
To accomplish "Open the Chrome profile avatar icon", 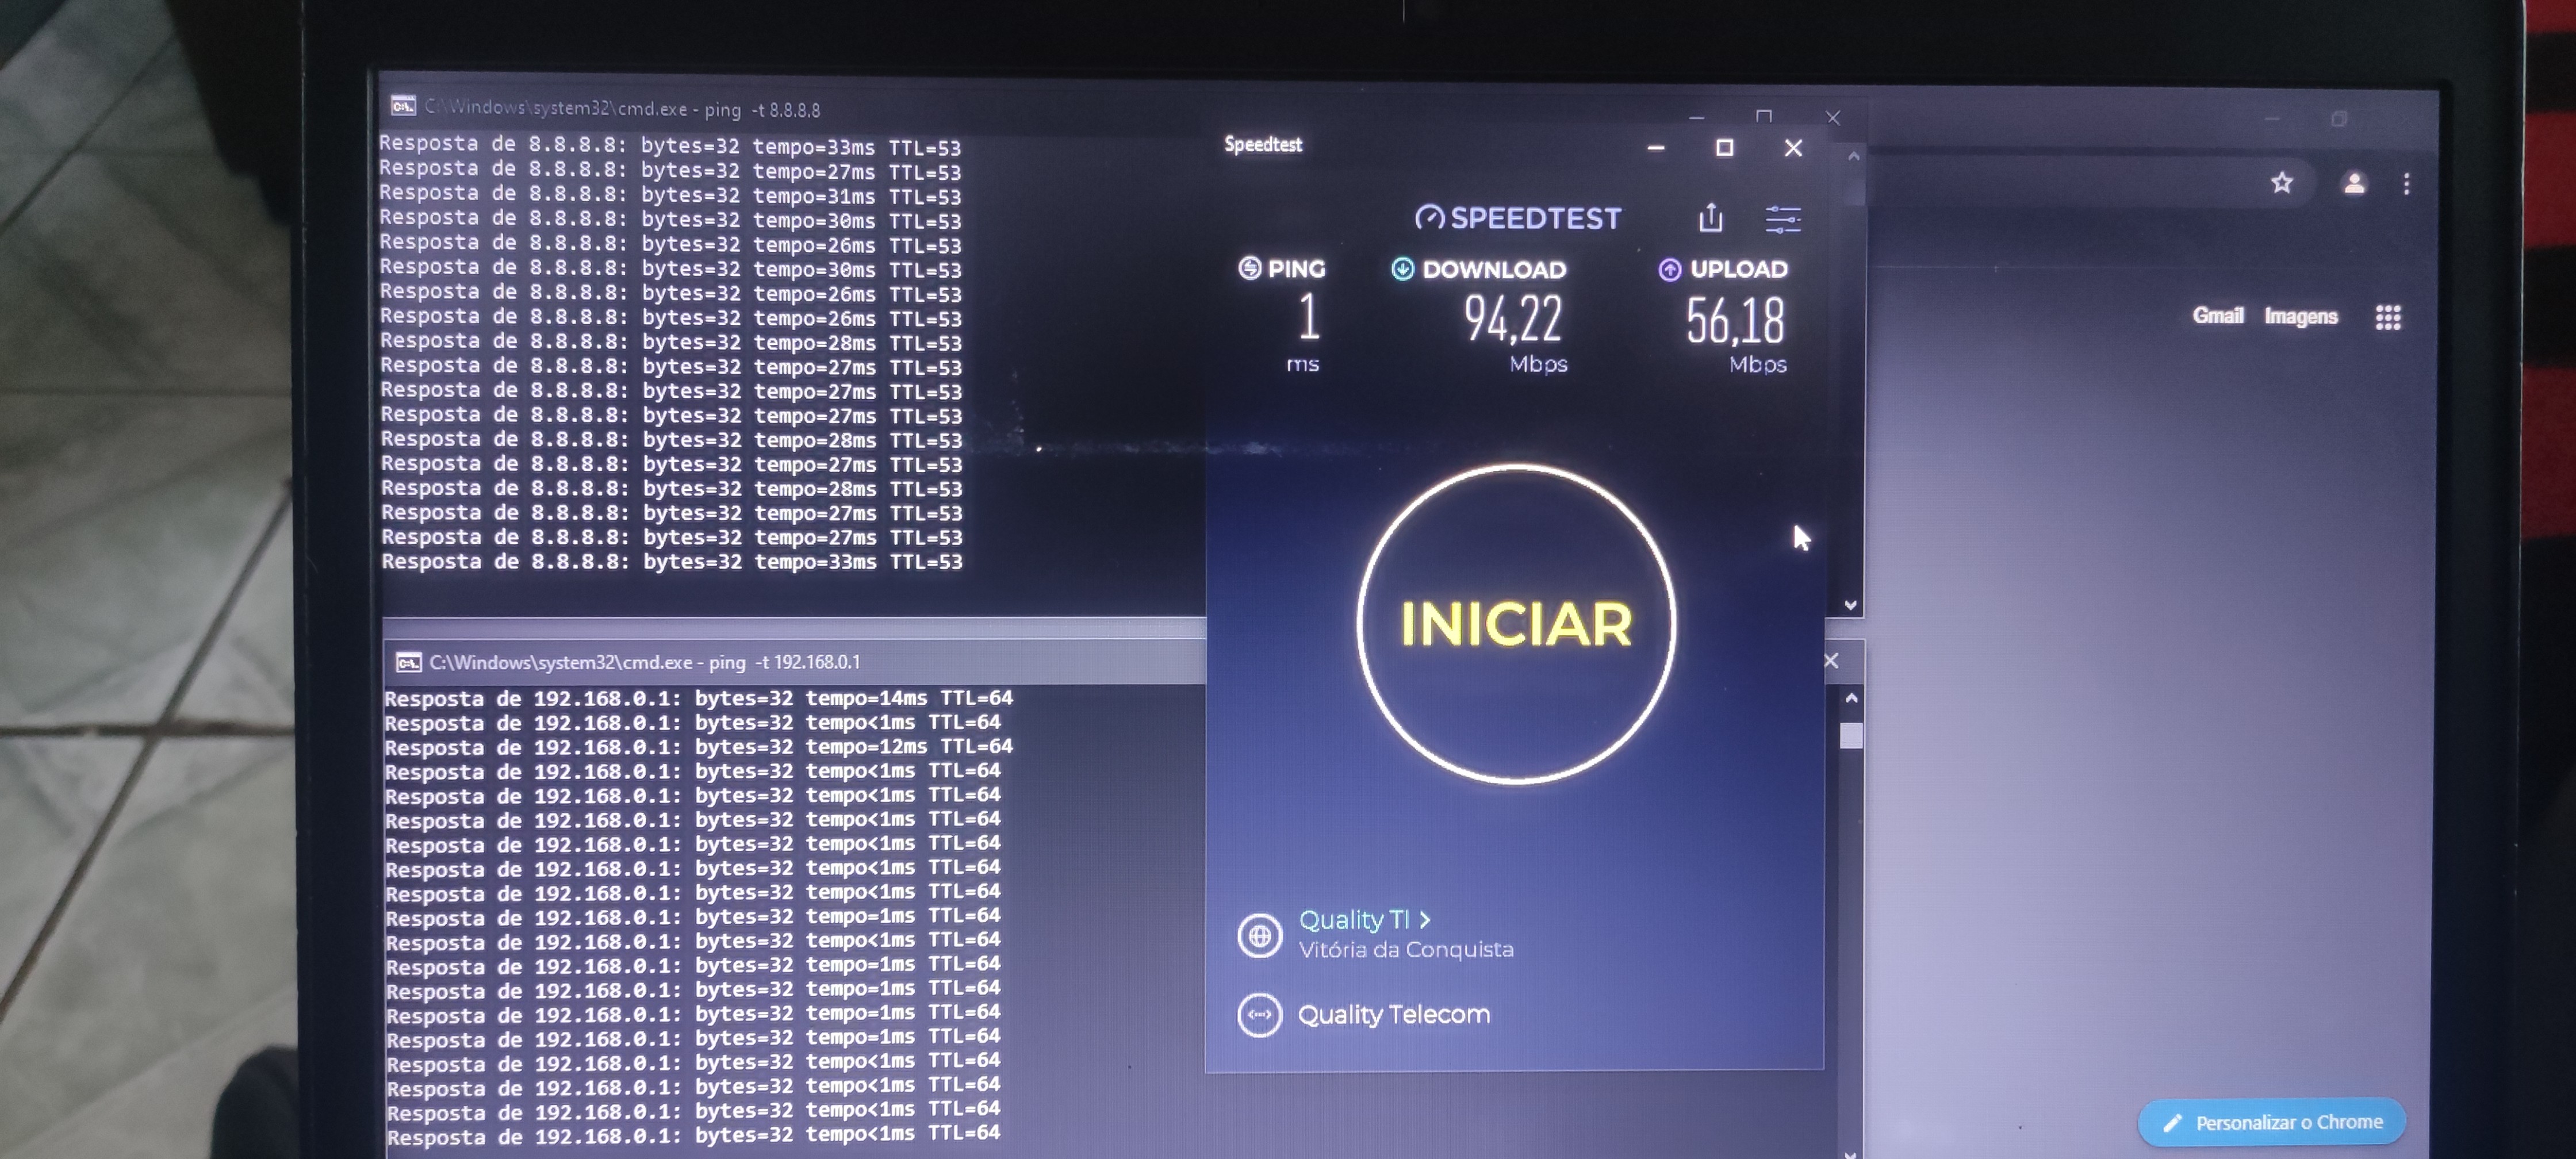I will pos(2354,183).
